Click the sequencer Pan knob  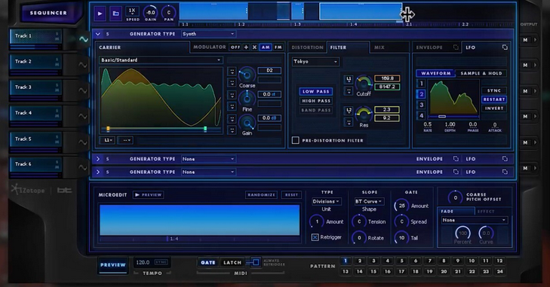[x=169, y=13]
